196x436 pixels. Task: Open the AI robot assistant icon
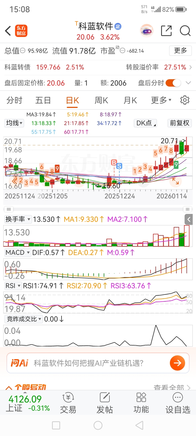(x=147, y=31)
